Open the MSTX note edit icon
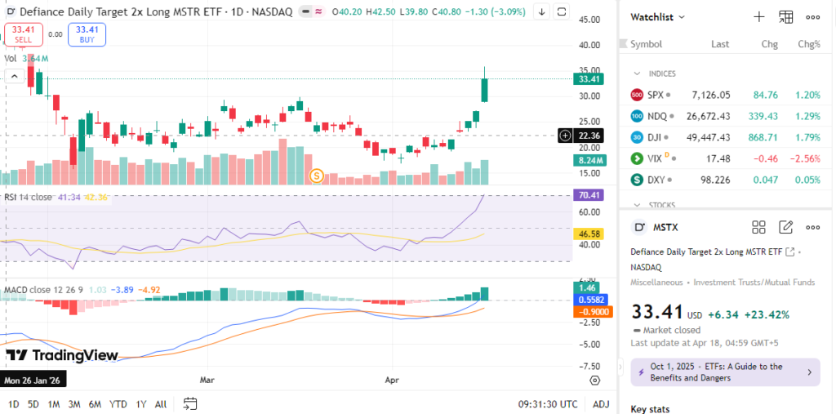Screen dimensions: 836x414 (785, 227)
